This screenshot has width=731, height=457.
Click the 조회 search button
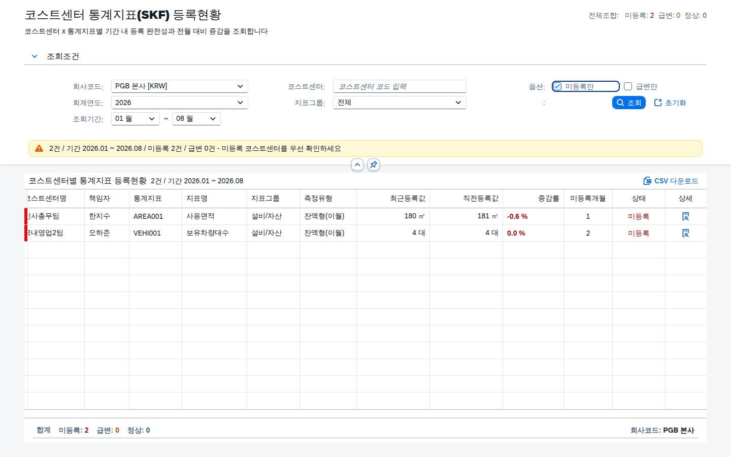628,103
